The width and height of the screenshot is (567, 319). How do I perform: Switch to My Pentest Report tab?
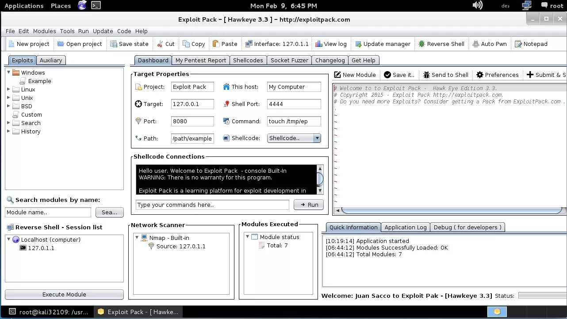(201, 60)
